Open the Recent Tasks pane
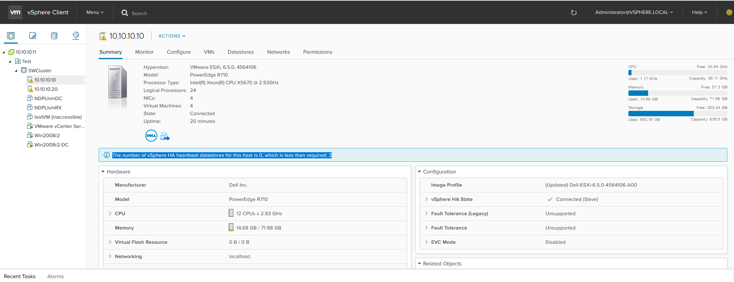This screenshot has height=282, width=734. (x=20, y=276)
